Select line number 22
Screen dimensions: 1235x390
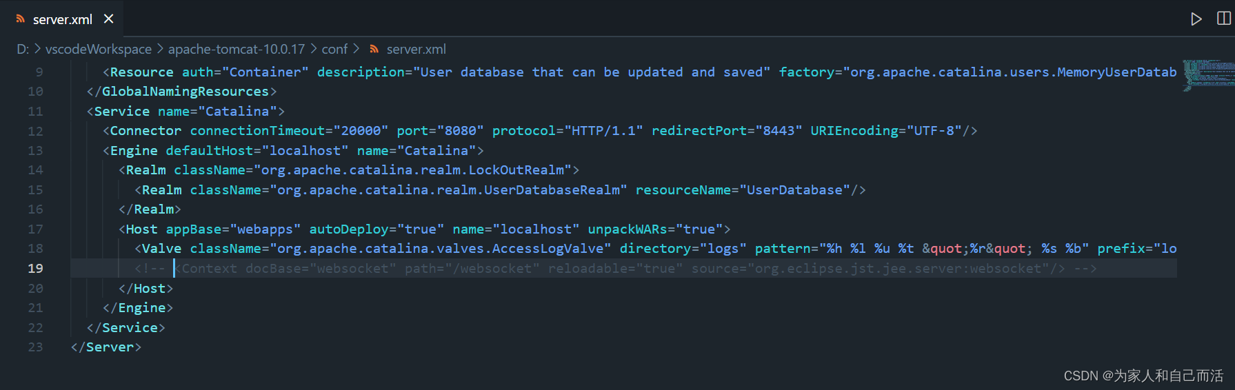[36, 328]
